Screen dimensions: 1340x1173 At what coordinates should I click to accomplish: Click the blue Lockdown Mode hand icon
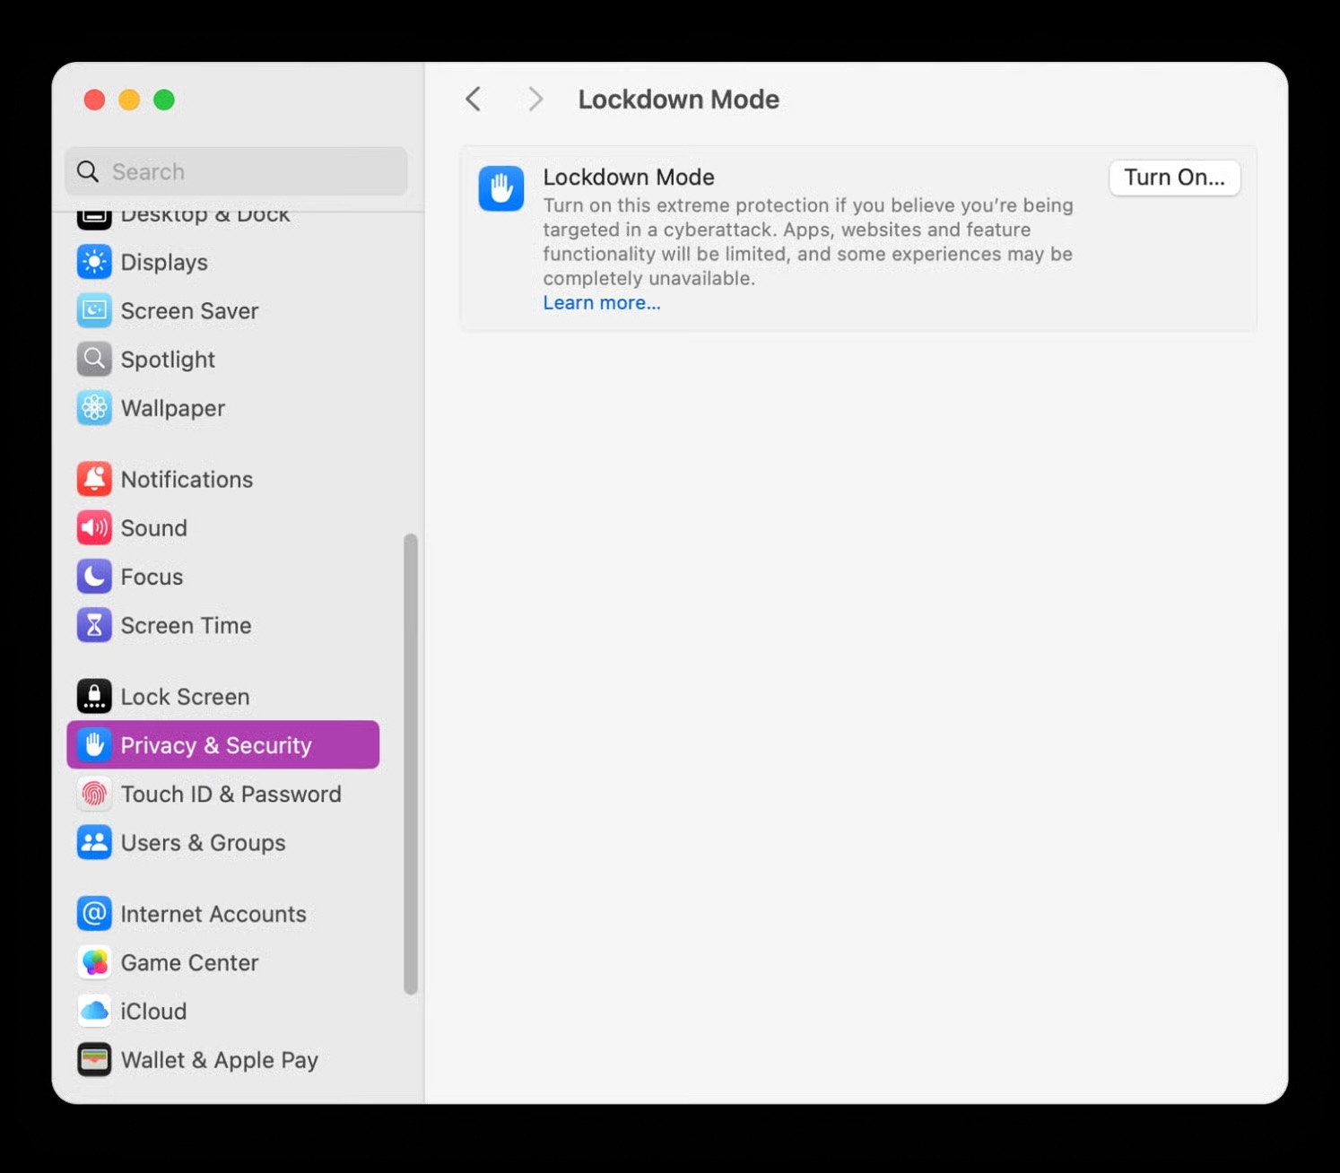click(501, 188)
